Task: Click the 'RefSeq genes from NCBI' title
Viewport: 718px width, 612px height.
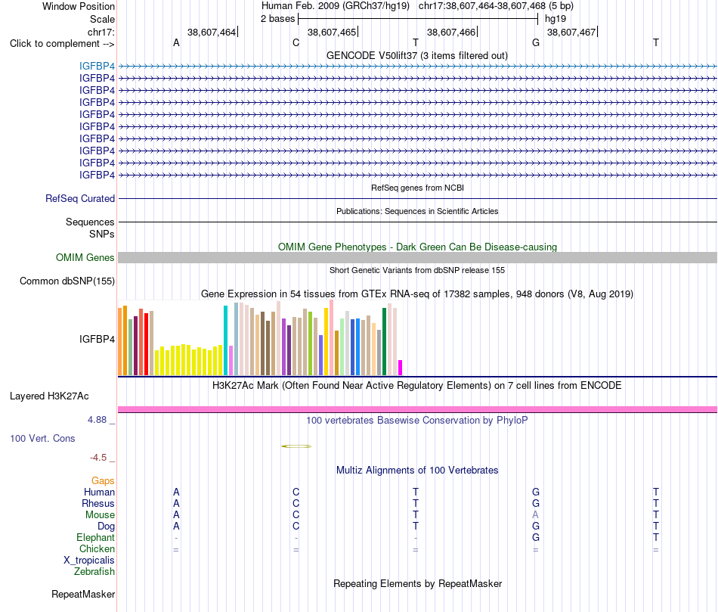Action: 417,188
